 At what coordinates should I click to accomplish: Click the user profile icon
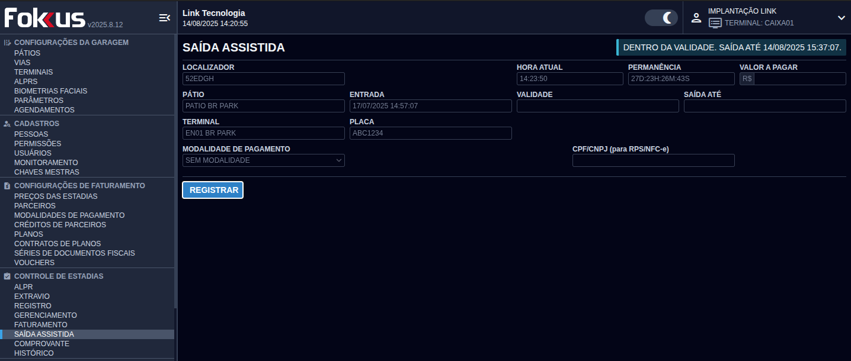click(x=696, y=18)
